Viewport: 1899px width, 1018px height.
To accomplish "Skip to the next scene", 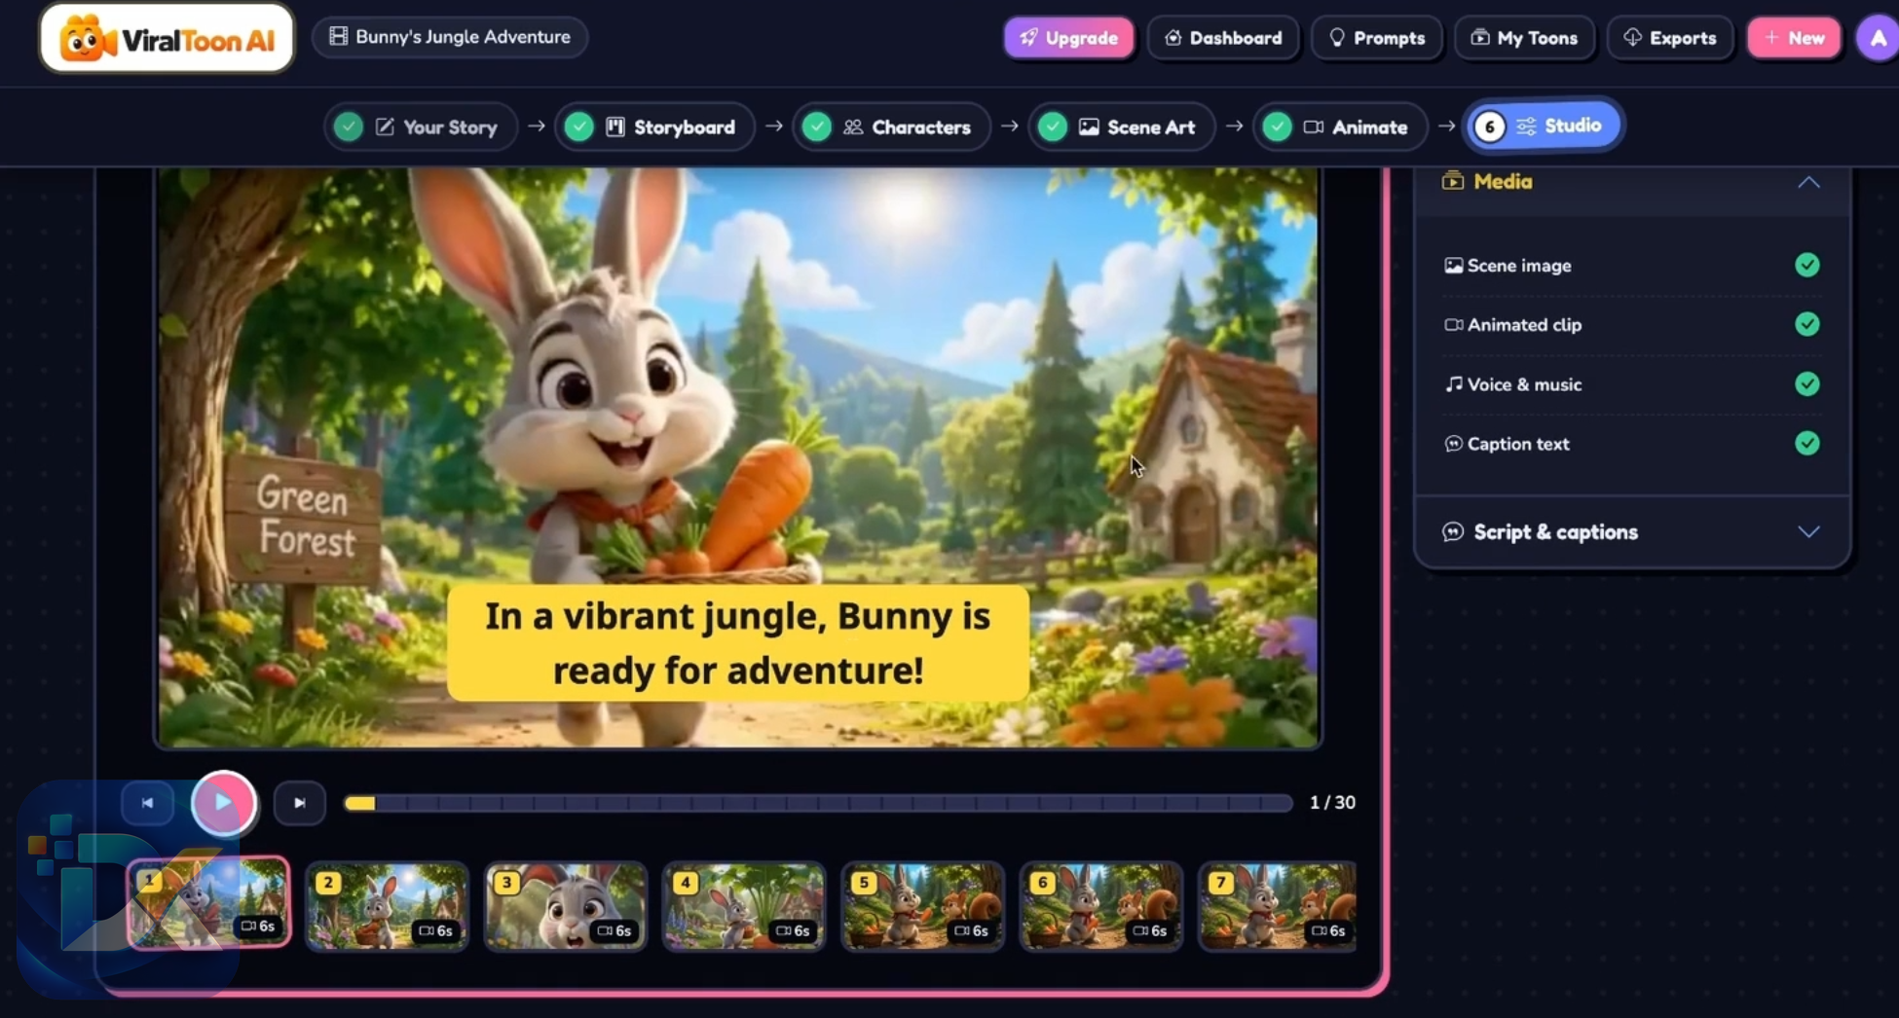I will pos(300,803).
